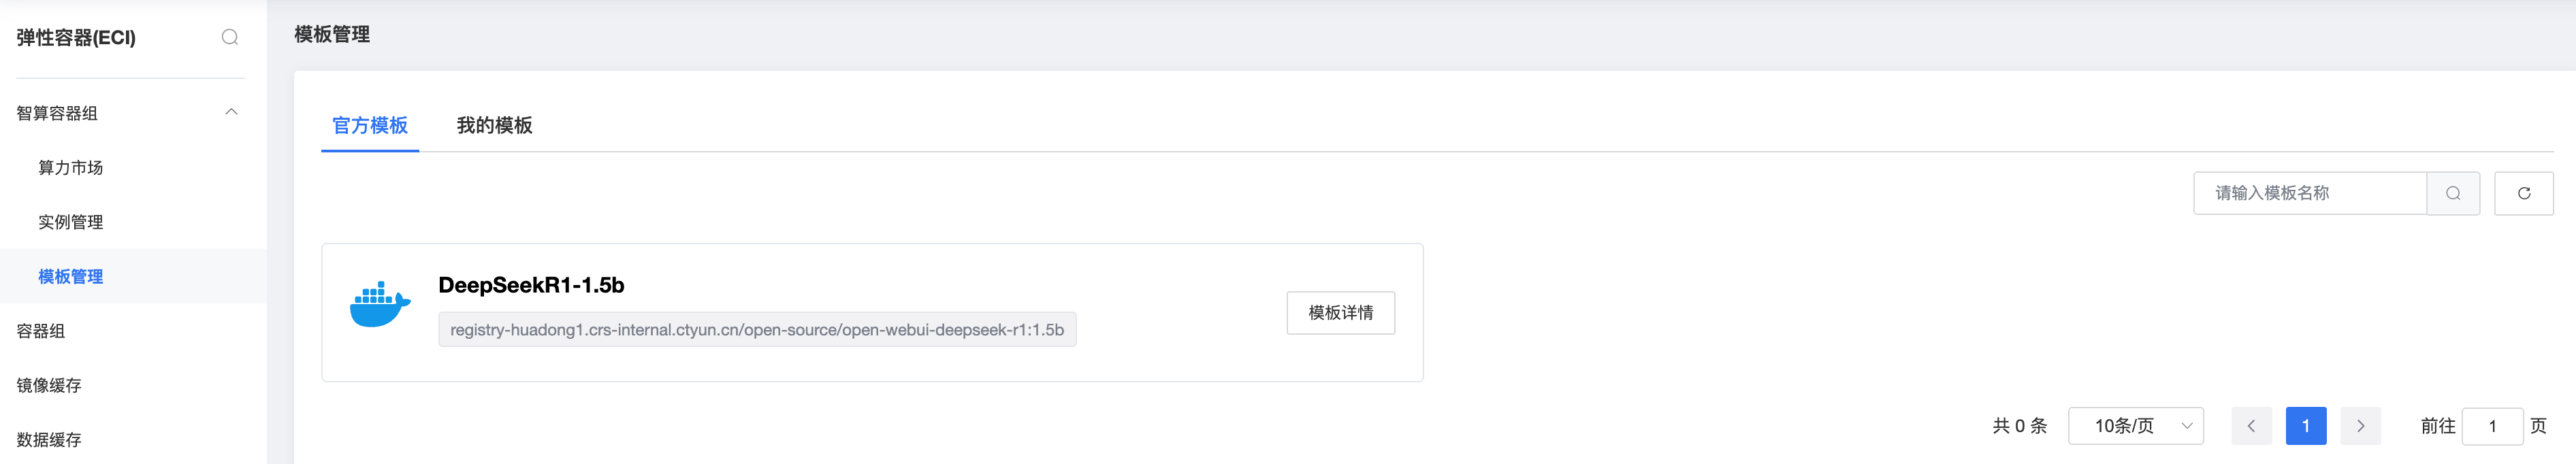
Task: Click the refresh template list icon
Action: click(2523, 193)
